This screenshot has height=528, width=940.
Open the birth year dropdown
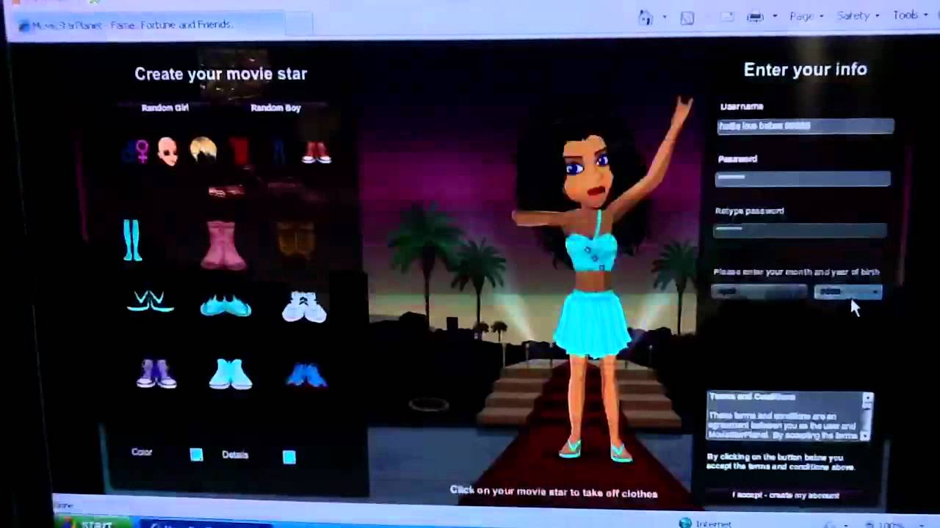click(x=848, y=292)
